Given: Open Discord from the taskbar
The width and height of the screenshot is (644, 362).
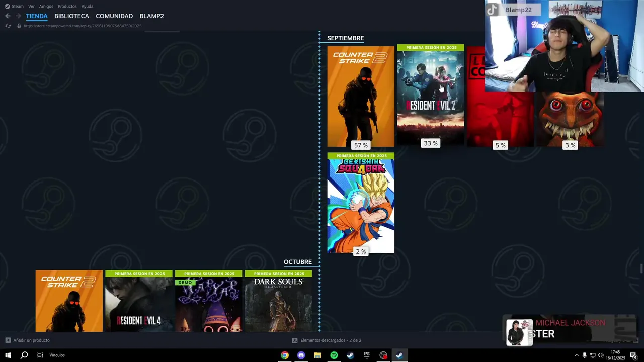Looking at the screenshot, I should 301,355.
